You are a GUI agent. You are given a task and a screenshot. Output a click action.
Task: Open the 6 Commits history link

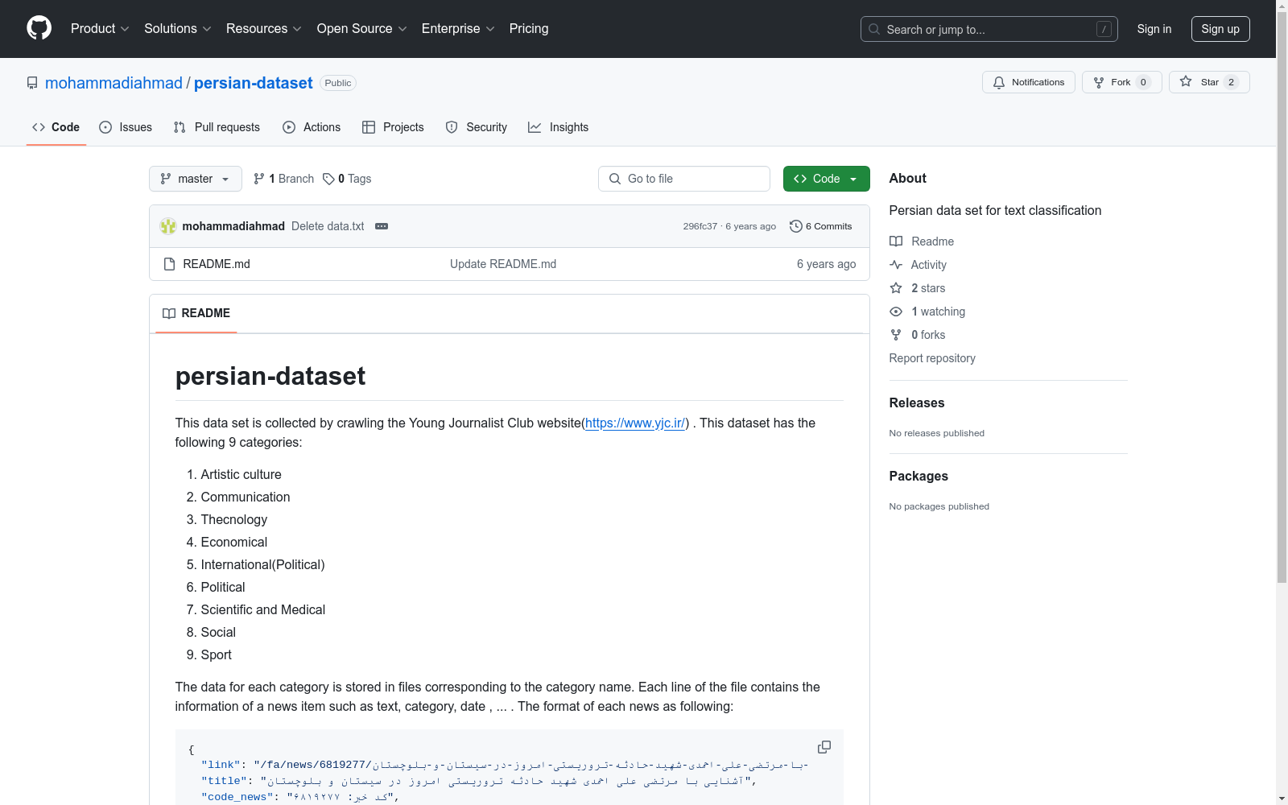coord(821,226)
